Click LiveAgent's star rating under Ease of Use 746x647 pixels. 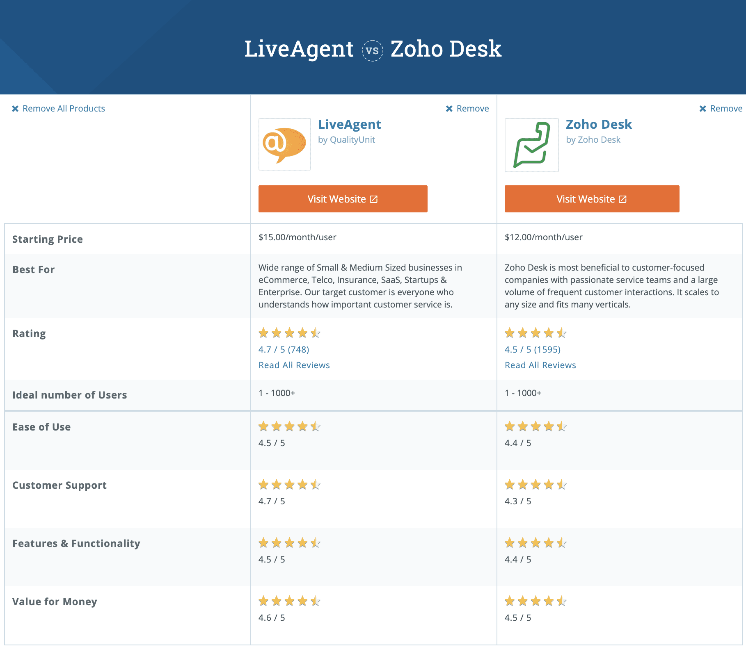coord(289,426)
